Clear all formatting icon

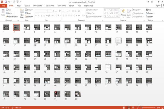(60, 11)
